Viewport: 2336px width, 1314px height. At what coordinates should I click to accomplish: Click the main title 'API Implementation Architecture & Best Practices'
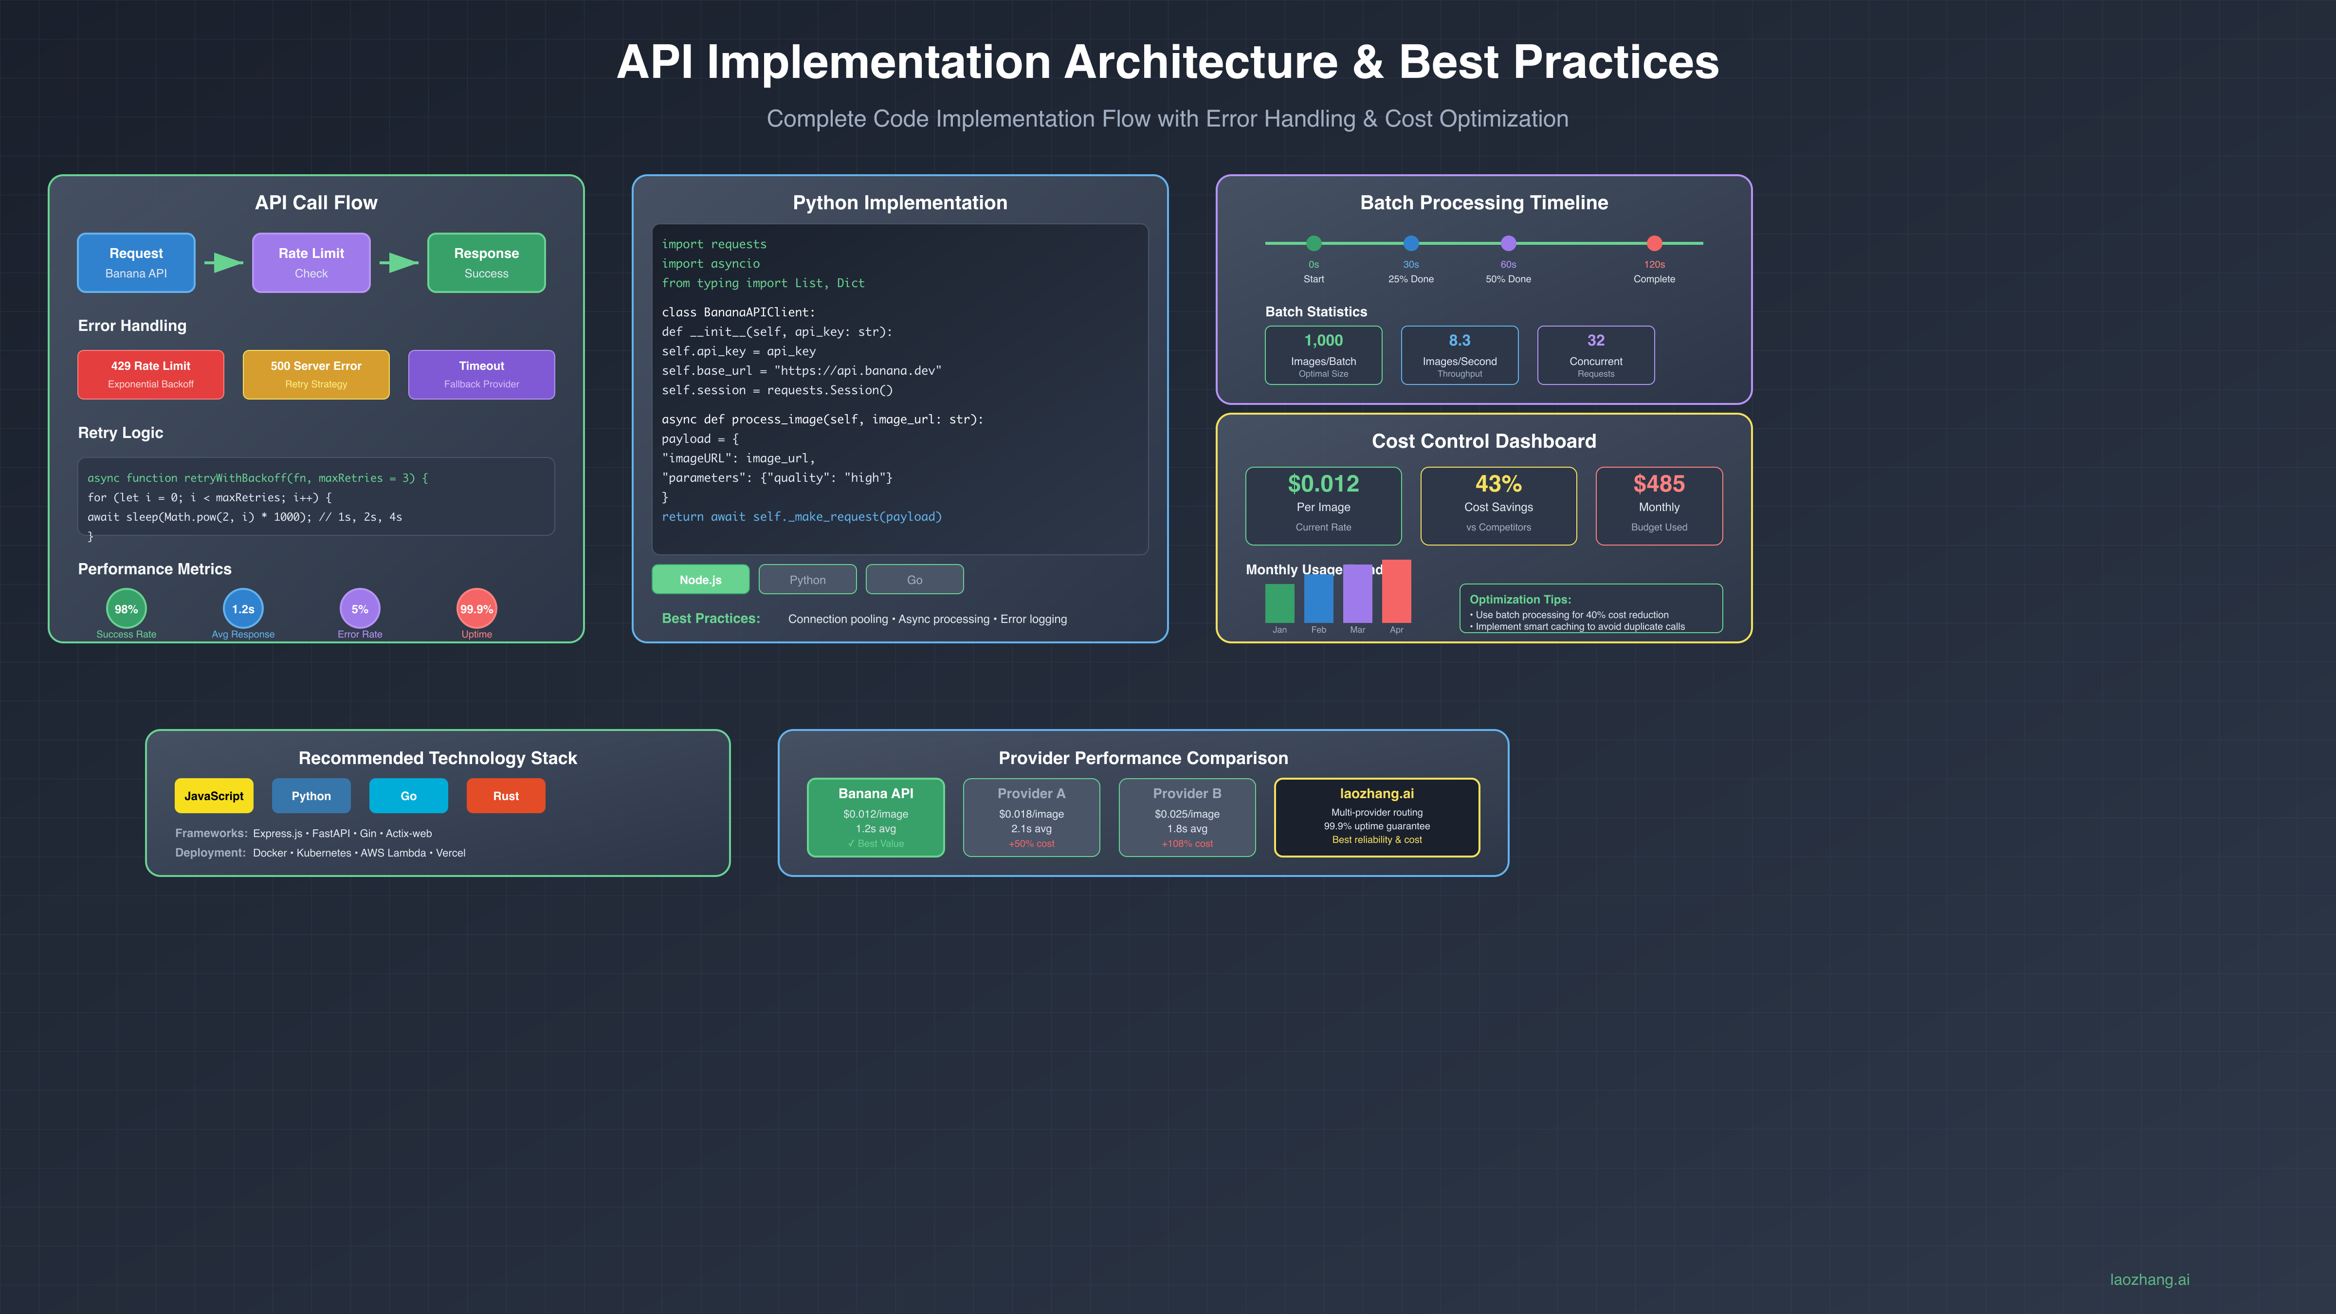(x=1168, y=62)
